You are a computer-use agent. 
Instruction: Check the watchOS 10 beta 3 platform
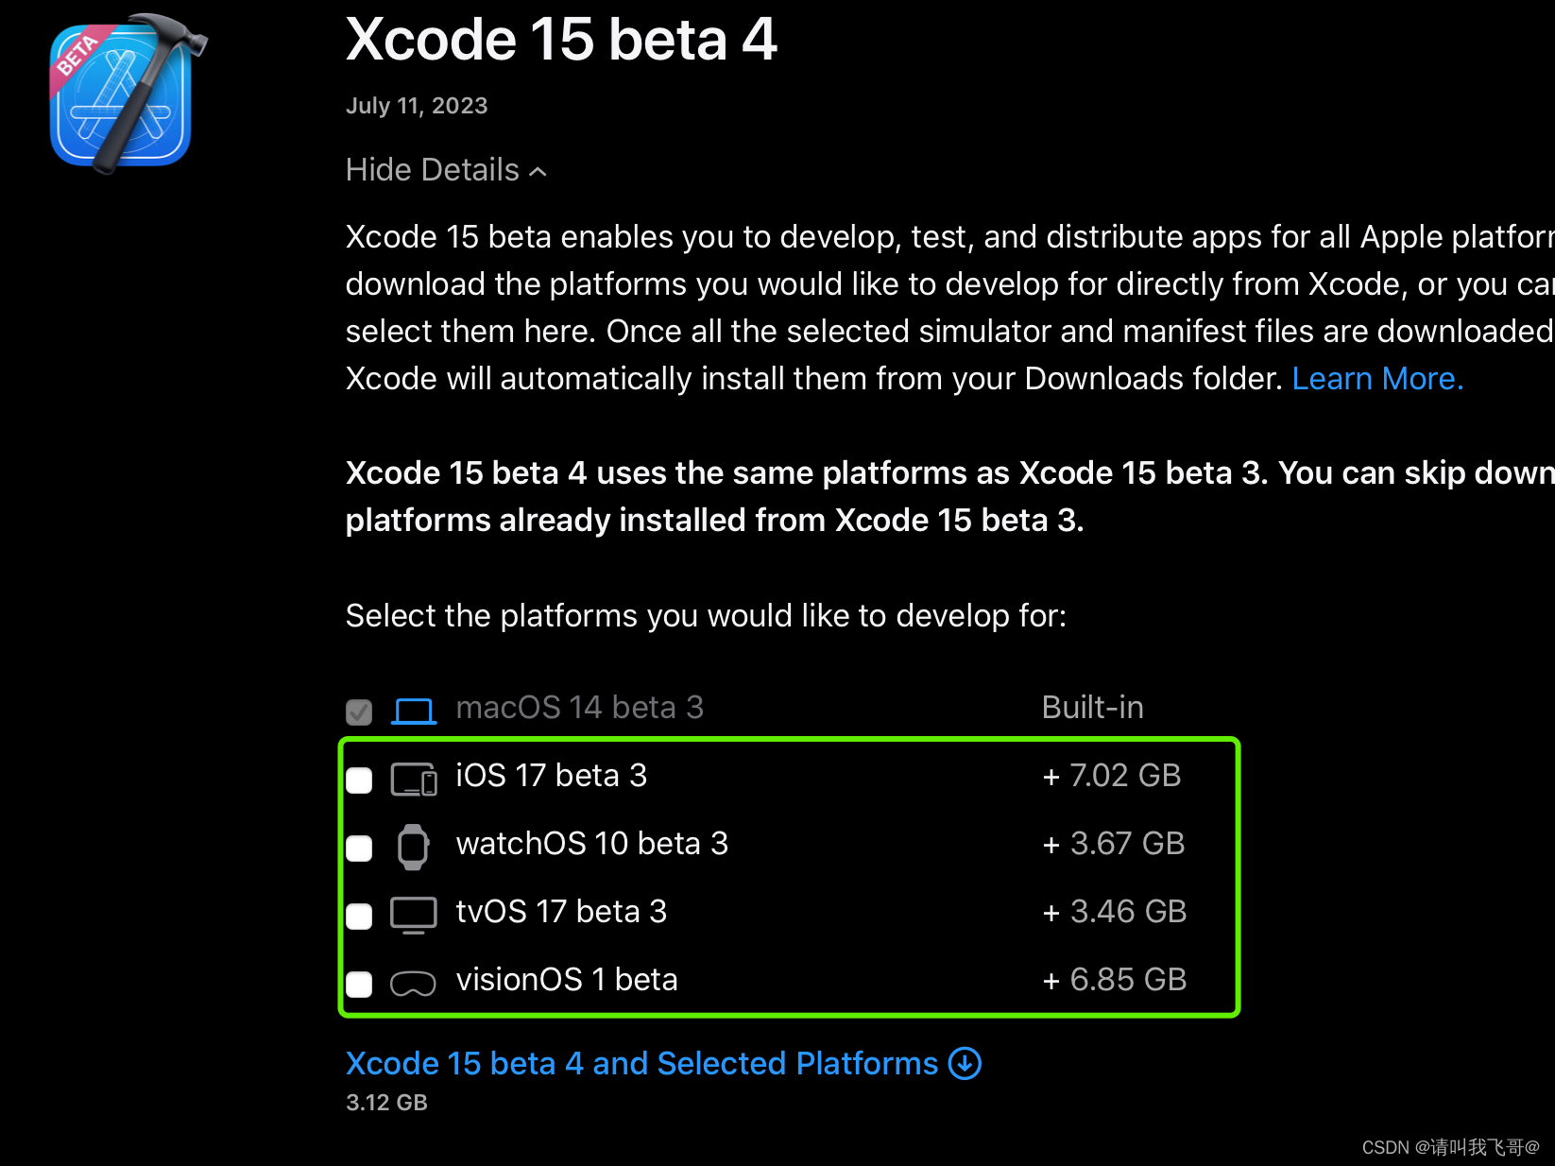tap(359, 848)
